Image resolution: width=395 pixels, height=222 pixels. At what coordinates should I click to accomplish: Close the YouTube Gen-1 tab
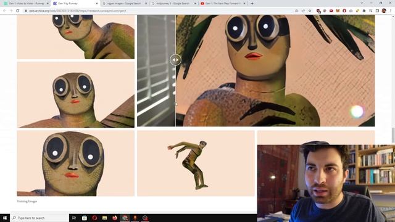244,4
